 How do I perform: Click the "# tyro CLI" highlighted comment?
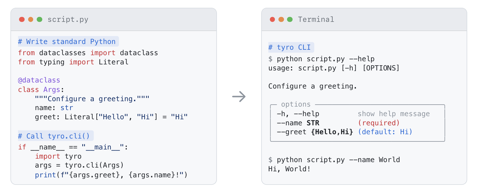tap(291, 47)
